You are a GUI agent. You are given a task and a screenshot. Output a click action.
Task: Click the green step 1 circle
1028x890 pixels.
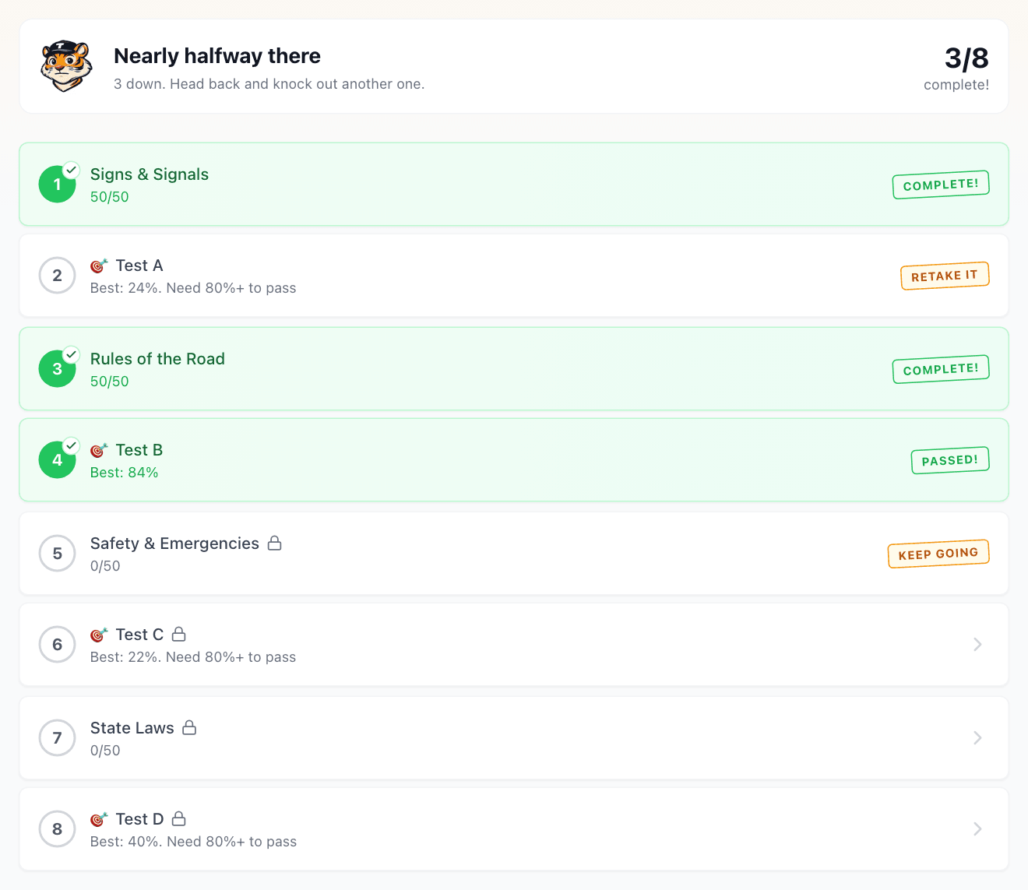click(58, 185)
